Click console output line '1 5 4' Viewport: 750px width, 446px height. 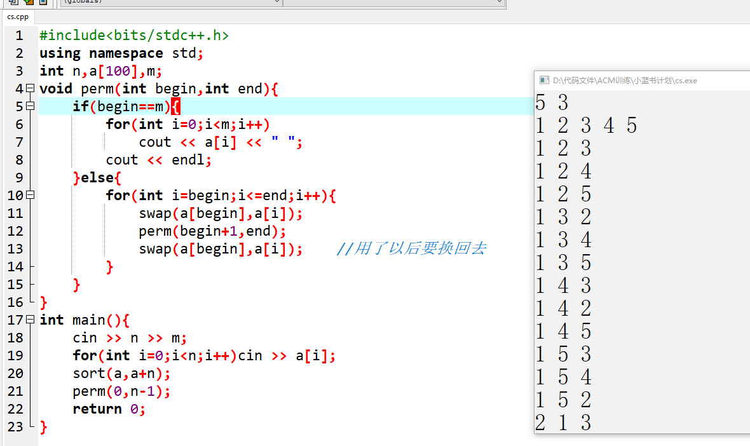[x=564, y=377]
